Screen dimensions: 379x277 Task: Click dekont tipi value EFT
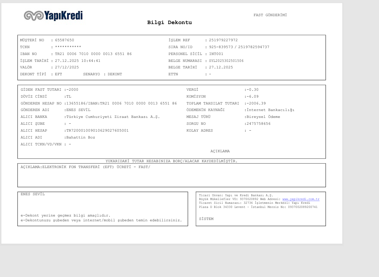[58, 74]
